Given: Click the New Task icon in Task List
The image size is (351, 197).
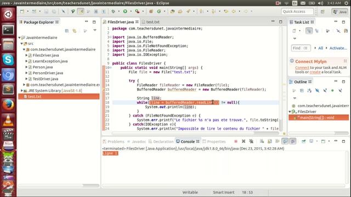Looking at the screenshot, I should [x=294, y=31].
